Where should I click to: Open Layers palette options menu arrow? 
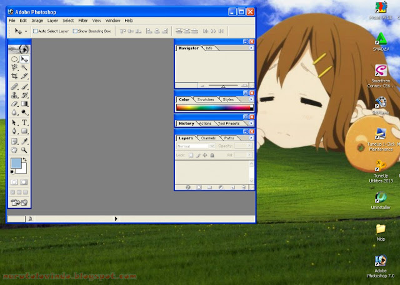(x=251, y=137)
